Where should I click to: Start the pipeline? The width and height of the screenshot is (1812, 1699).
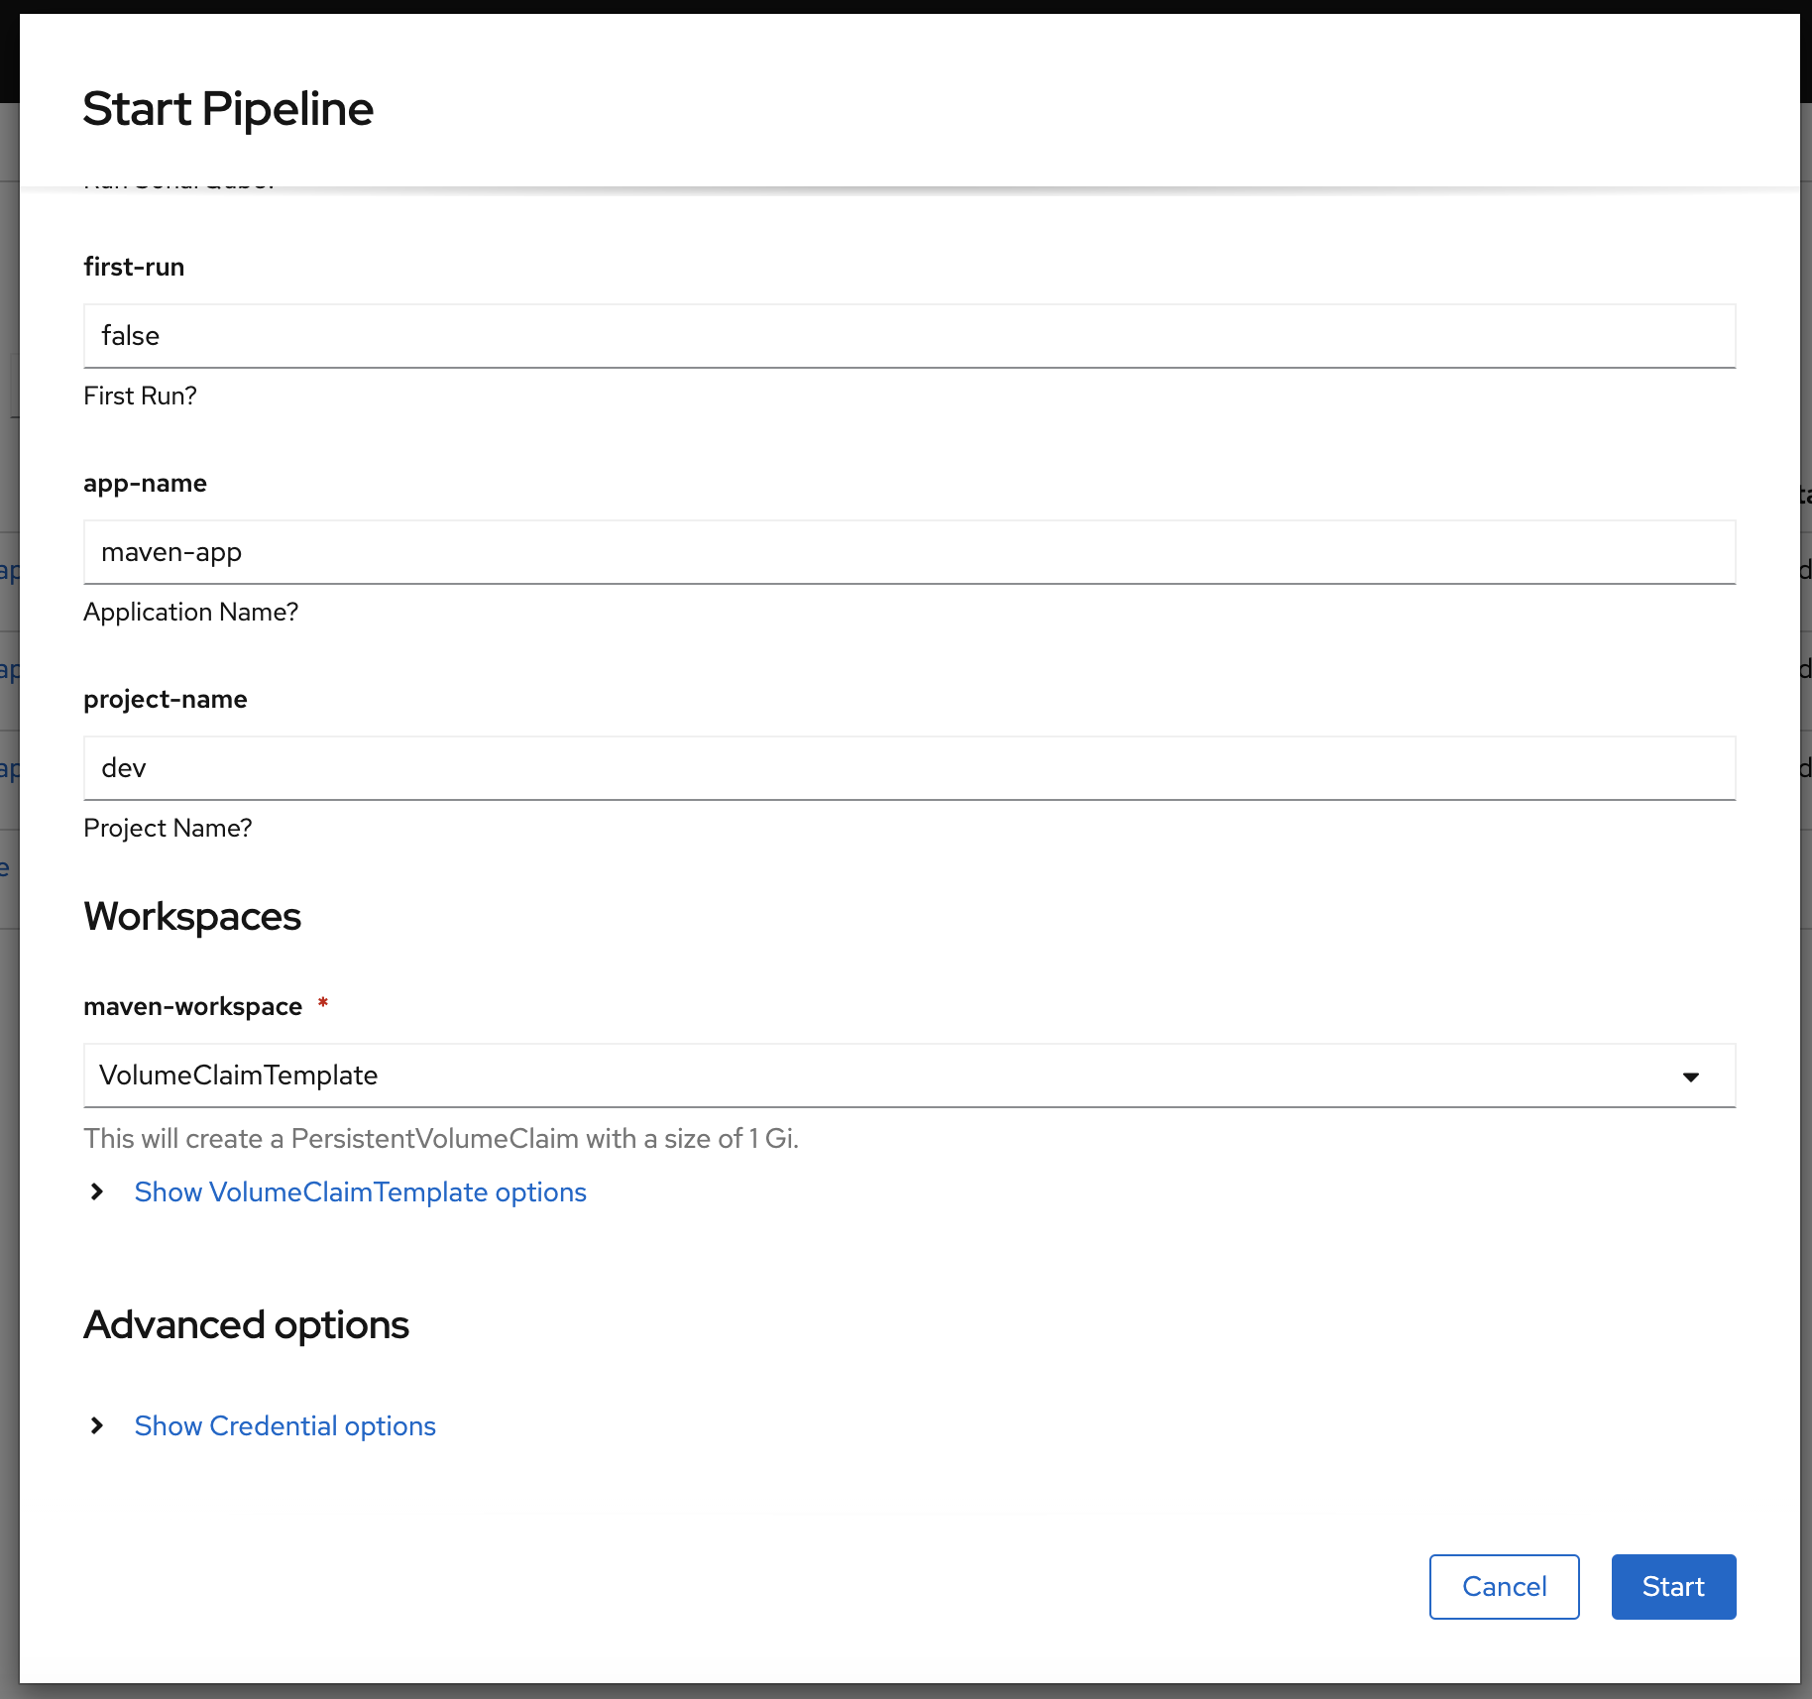1673,1587
